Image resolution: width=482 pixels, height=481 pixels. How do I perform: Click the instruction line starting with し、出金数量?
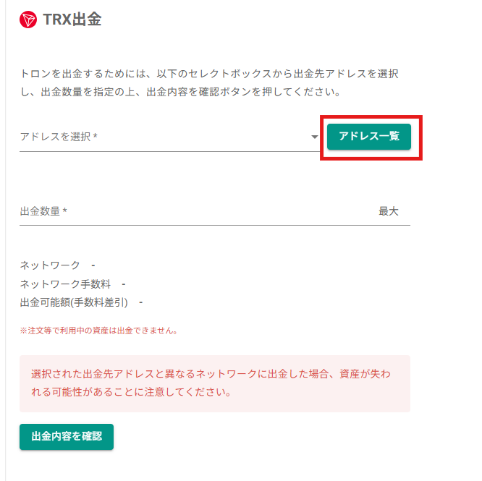[180, 92]
